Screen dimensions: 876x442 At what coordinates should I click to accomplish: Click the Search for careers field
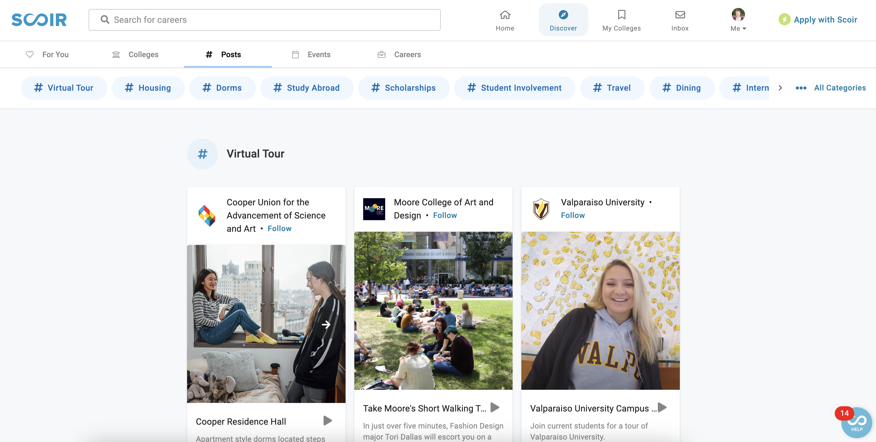click(264, 20)
